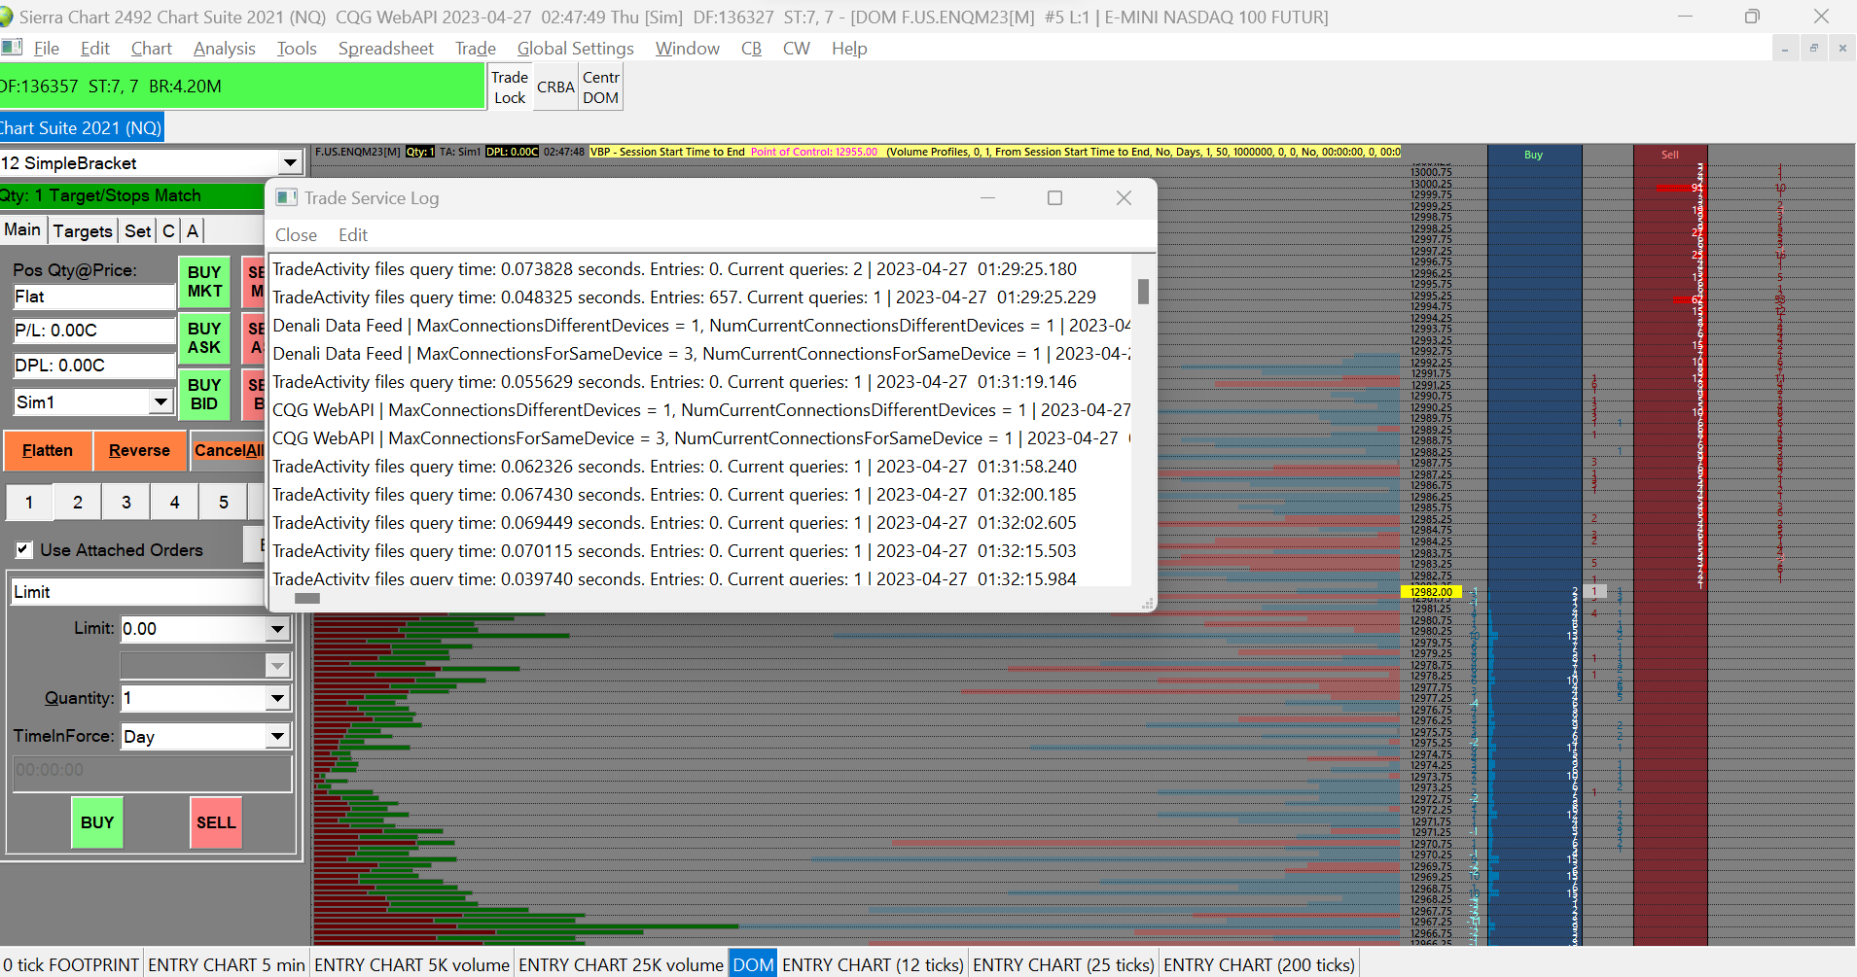Toggle the Trade Lock button
This screenshot has height=977, width=1857.
pyautogui.click(x=510, y=87)
